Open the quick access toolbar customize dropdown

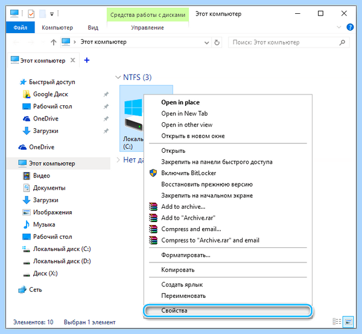(x=52, y=14)
